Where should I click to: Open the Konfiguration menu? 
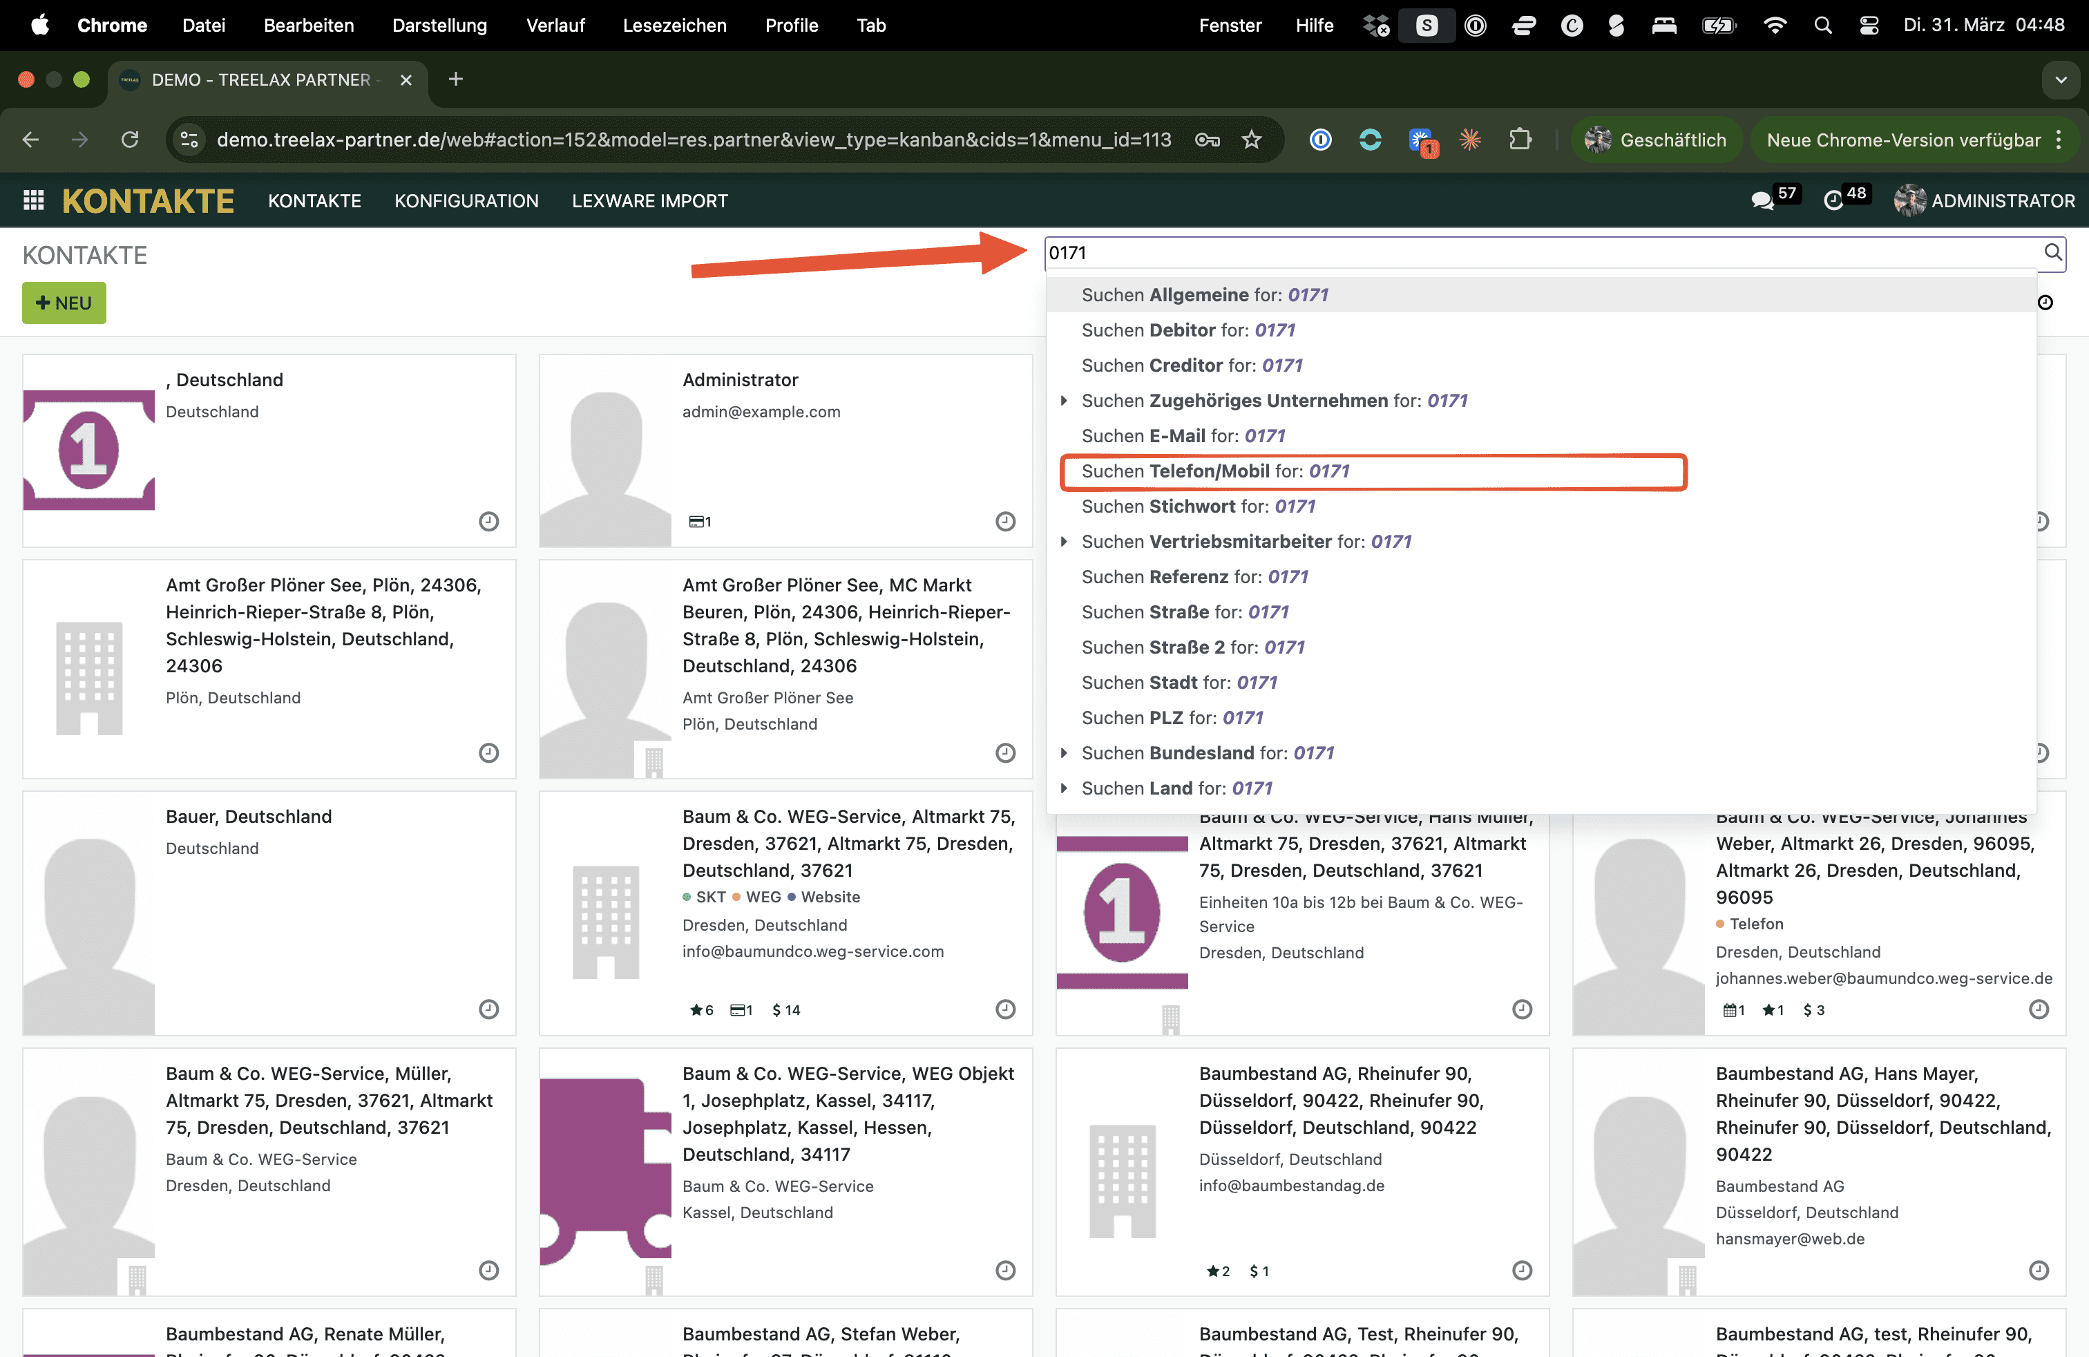coord(466,201)
